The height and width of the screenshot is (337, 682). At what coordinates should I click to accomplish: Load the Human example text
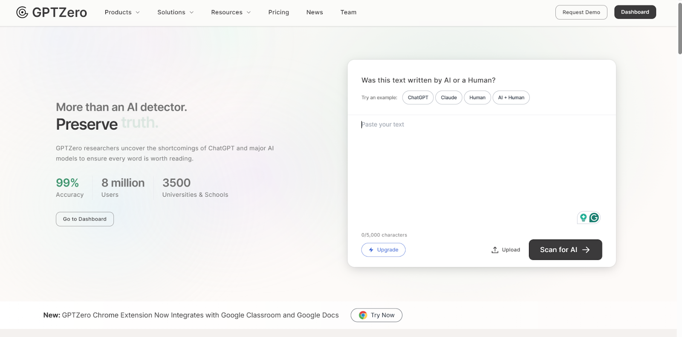click(477, 98)
